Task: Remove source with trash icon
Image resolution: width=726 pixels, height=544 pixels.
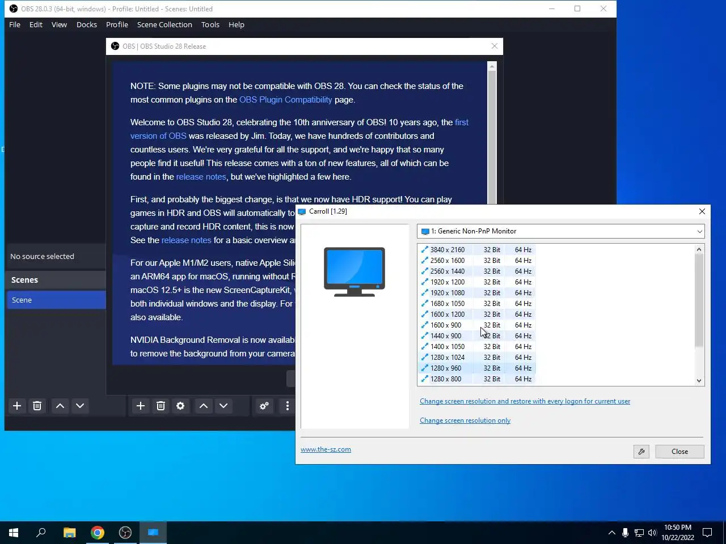Action: [x=161, y=406]
